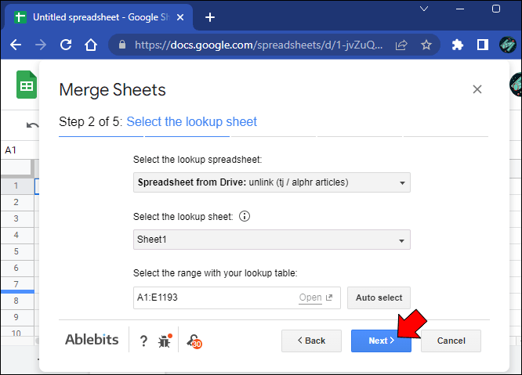The width and height of the screenshot is (522, 375).
Task: Bookmark this page with the star icon
Action: [426, 45]
